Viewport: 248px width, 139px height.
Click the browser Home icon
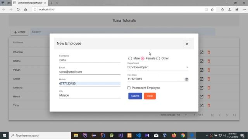tap(25, 9)
